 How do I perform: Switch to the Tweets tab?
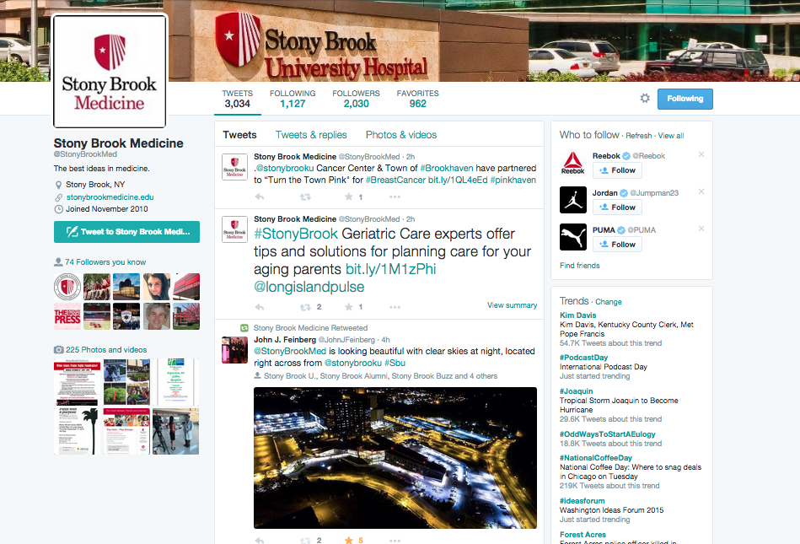coord(239,135)
